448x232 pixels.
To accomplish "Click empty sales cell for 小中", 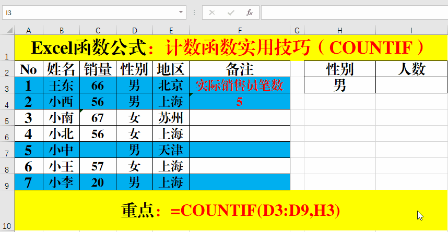I will point(98,150).
